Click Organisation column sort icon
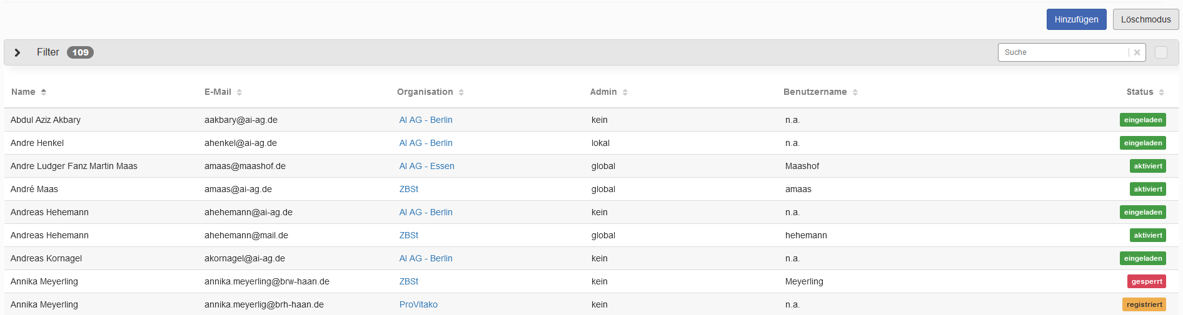The width and height of the screenshot is (1183, 315). 461,92
